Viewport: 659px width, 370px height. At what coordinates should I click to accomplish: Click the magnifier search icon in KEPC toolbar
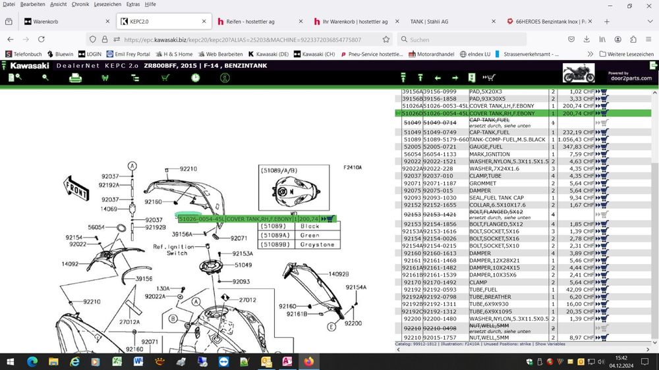[x=45, y=78]
